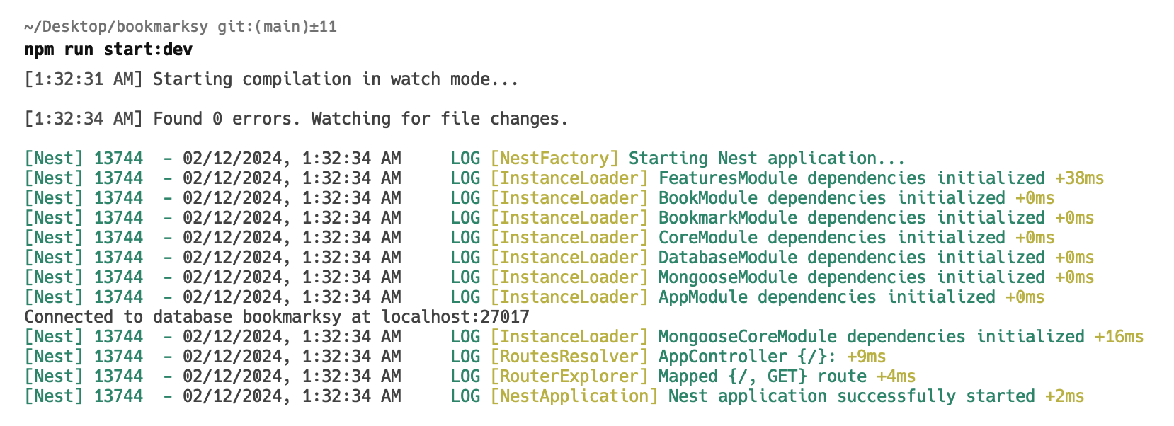
Task: Click the CoreModule dependencies initialized text
Action: pos(831,238)
